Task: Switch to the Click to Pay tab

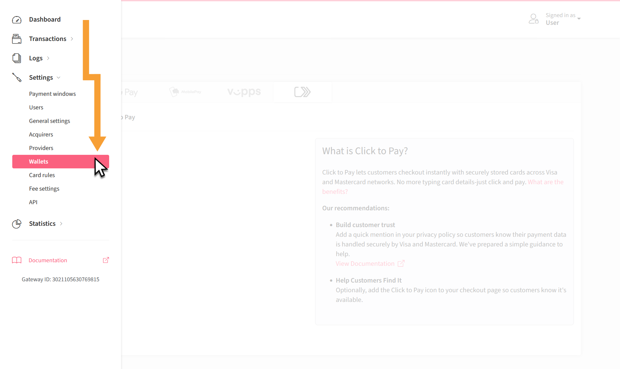Action: pyautogui.click(x=303, y=92)
